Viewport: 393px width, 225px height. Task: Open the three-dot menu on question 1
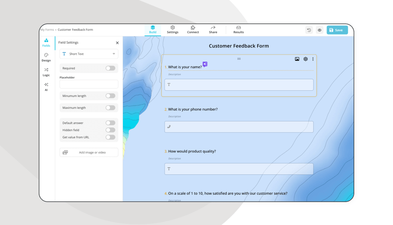[x=313, y=59]
